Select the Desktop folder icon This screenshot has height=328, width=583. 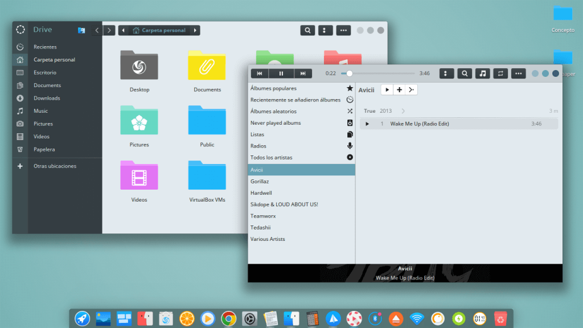pyautogui.click(x=139, y=65)
